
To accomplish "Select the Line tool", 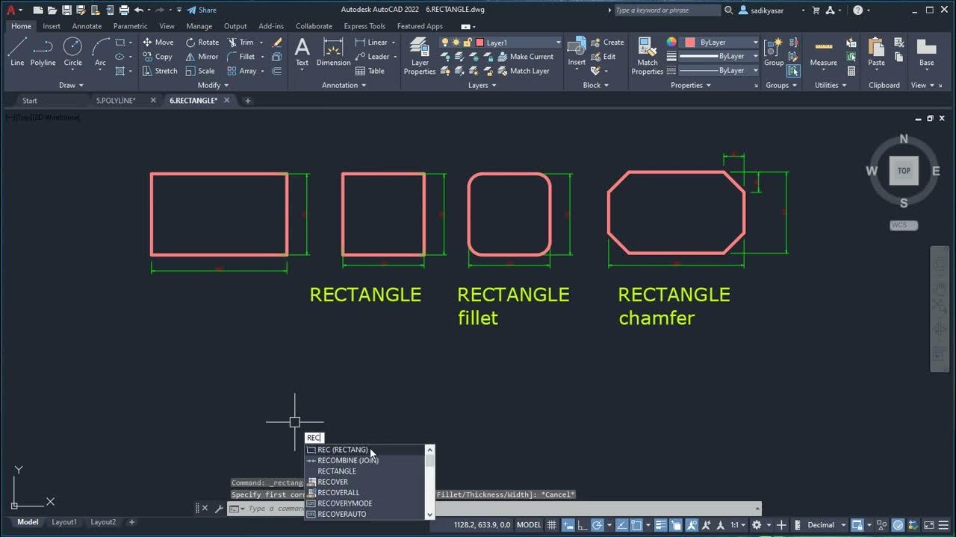I will coord(17,51).
